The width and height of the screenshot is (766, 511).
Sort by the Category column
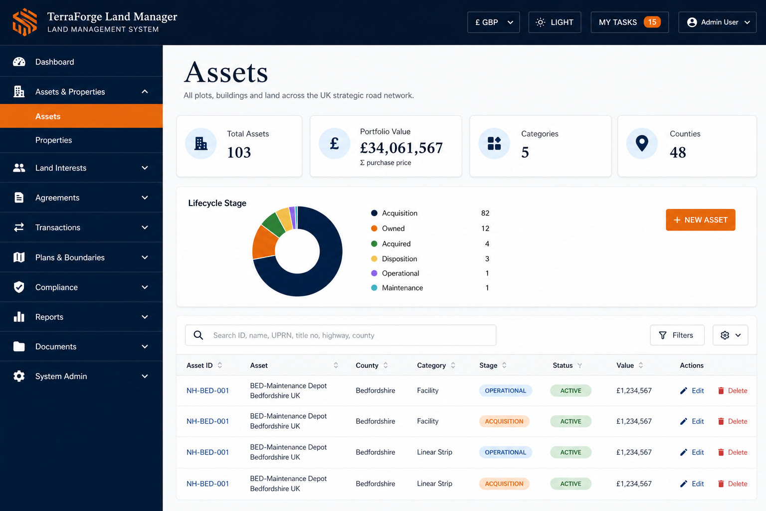(x=453, y=365)
